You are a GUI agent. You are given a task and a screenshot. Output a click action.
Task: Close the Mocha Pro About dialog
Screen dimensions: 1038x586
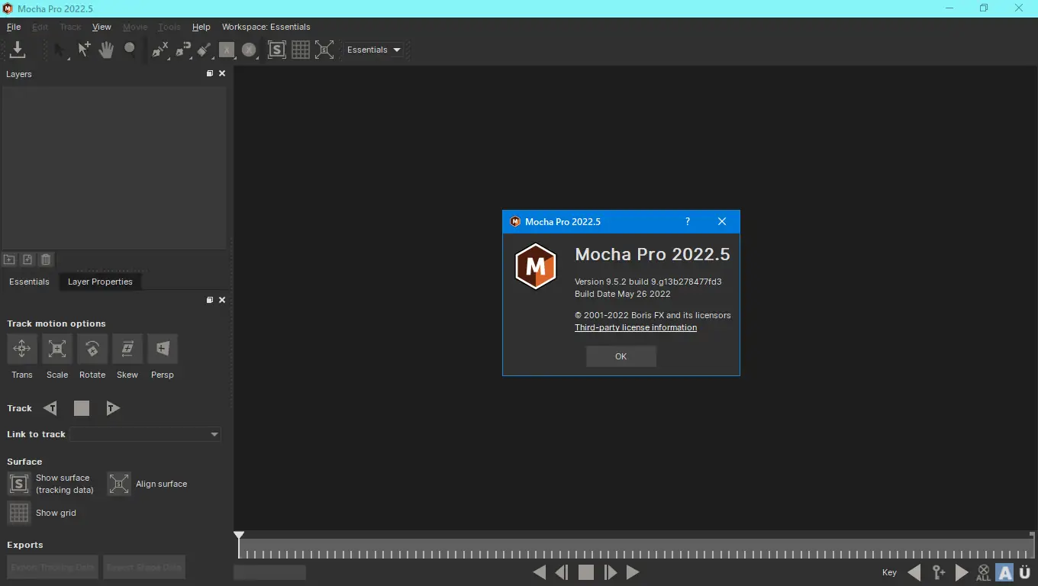coord(722,222)
